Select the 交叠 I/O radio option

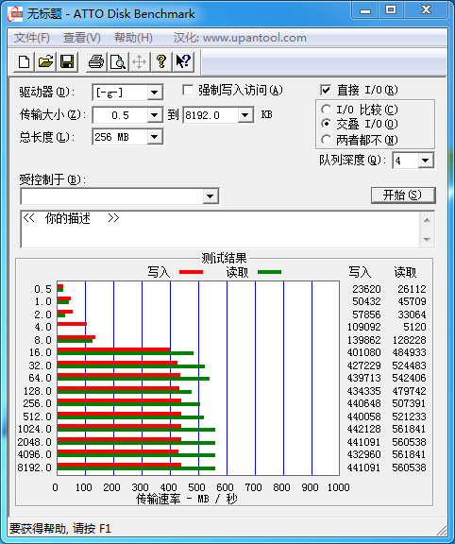326,124
